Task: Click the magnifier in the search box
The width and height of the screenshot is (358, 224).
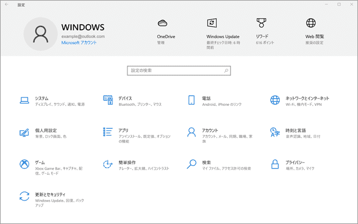Action: click(226, 71)
